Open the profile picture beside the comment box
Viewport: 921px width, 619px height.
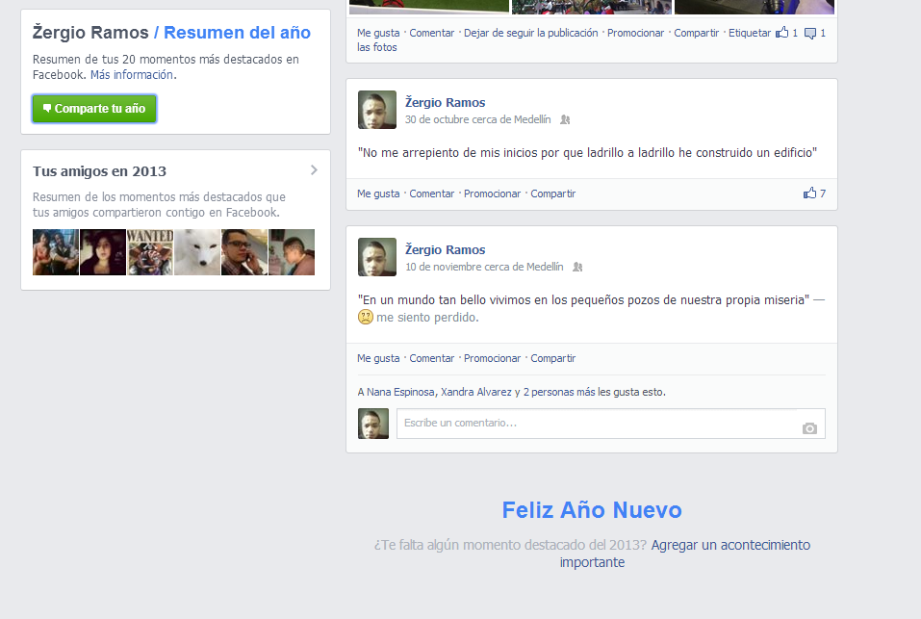click(373, 424)
